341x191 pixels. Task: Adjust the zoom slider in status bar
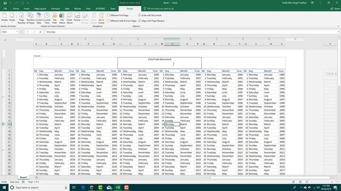coord(322,182)
